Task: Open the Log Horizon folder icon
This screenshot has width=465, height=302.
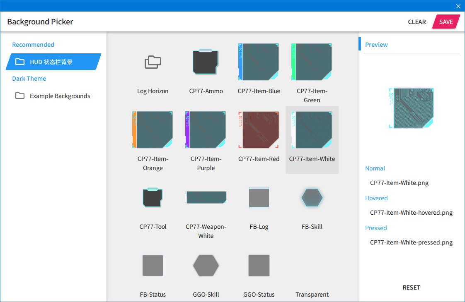Action: 153,62
